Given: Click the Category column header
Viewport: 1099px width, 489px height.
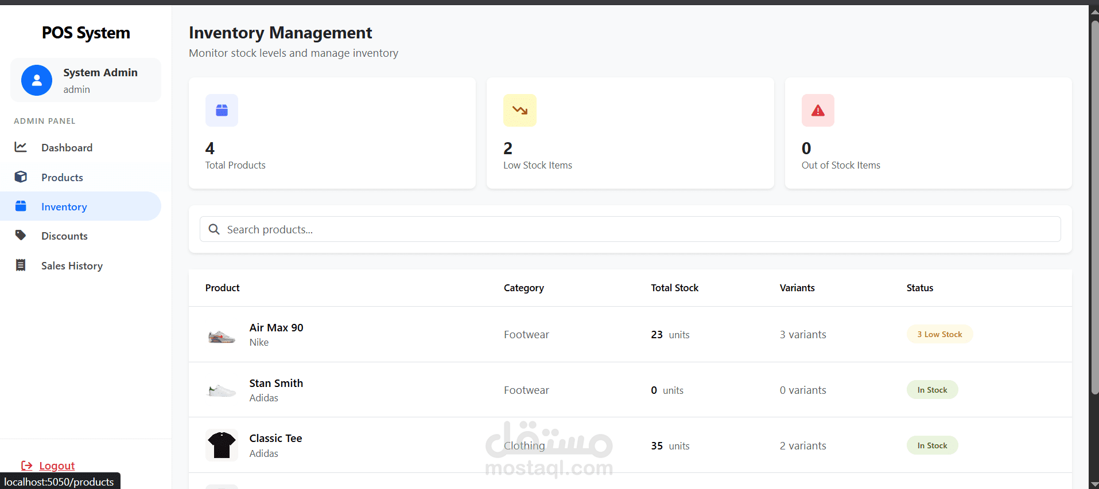Looking at the screenshot, I should (524, 288).
